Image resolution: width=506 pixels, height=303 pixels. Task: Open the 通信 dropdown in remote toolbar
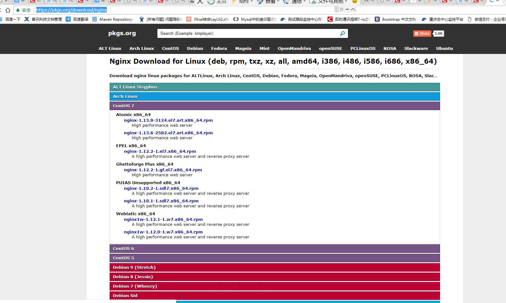[294, 2]
